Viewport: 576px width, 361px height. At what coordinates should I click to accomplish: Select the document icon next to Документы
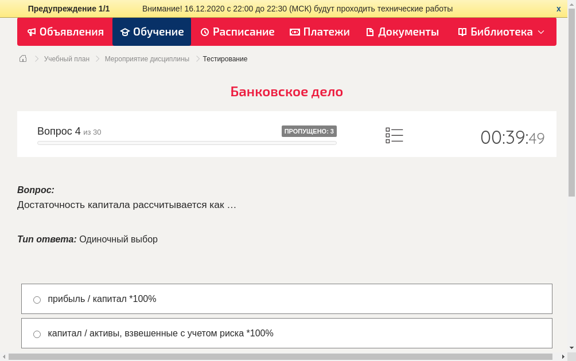(x=371, y=32)
